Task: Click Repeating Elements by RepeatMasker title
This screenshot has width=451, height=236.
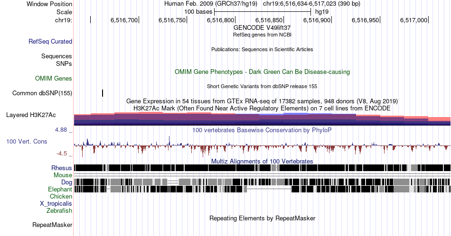Action: tap(262, 218)
